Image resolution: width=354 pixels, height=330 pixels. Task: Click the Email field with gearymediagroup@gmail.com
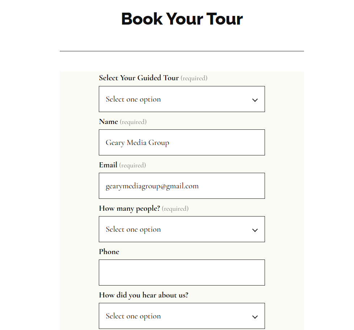pyautogui.click(x=182, y=186)
